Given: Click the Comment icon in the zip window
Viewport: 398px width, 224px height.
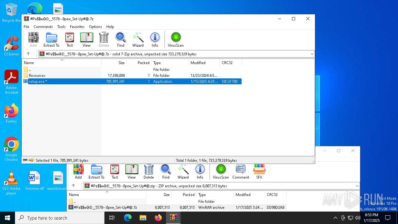Looking at the screenshot, I should [241, 171].
